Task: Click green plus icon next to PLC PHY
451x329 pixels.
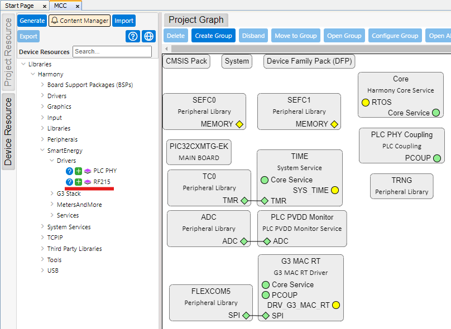Action: [x=78, y=171]
